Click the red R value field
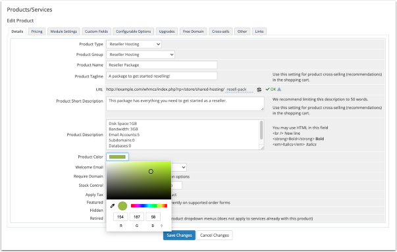The height and width of the screenshot is (252, 397). coord(120,217)
